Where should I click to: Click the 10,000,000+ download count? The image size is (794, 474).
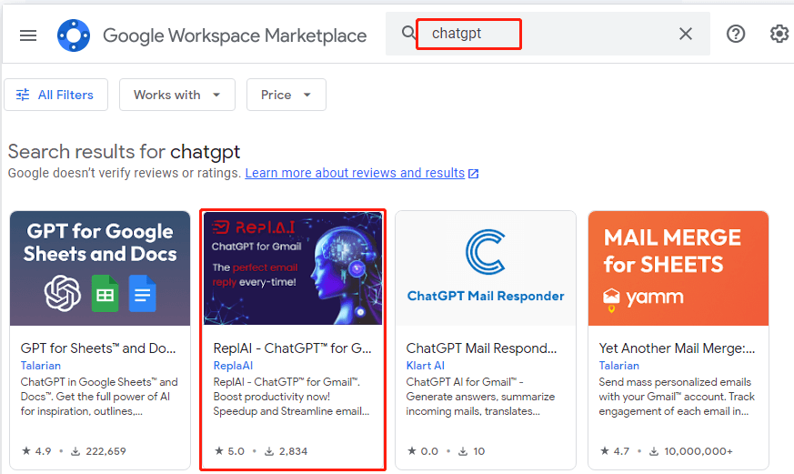[x=690, y=451]
